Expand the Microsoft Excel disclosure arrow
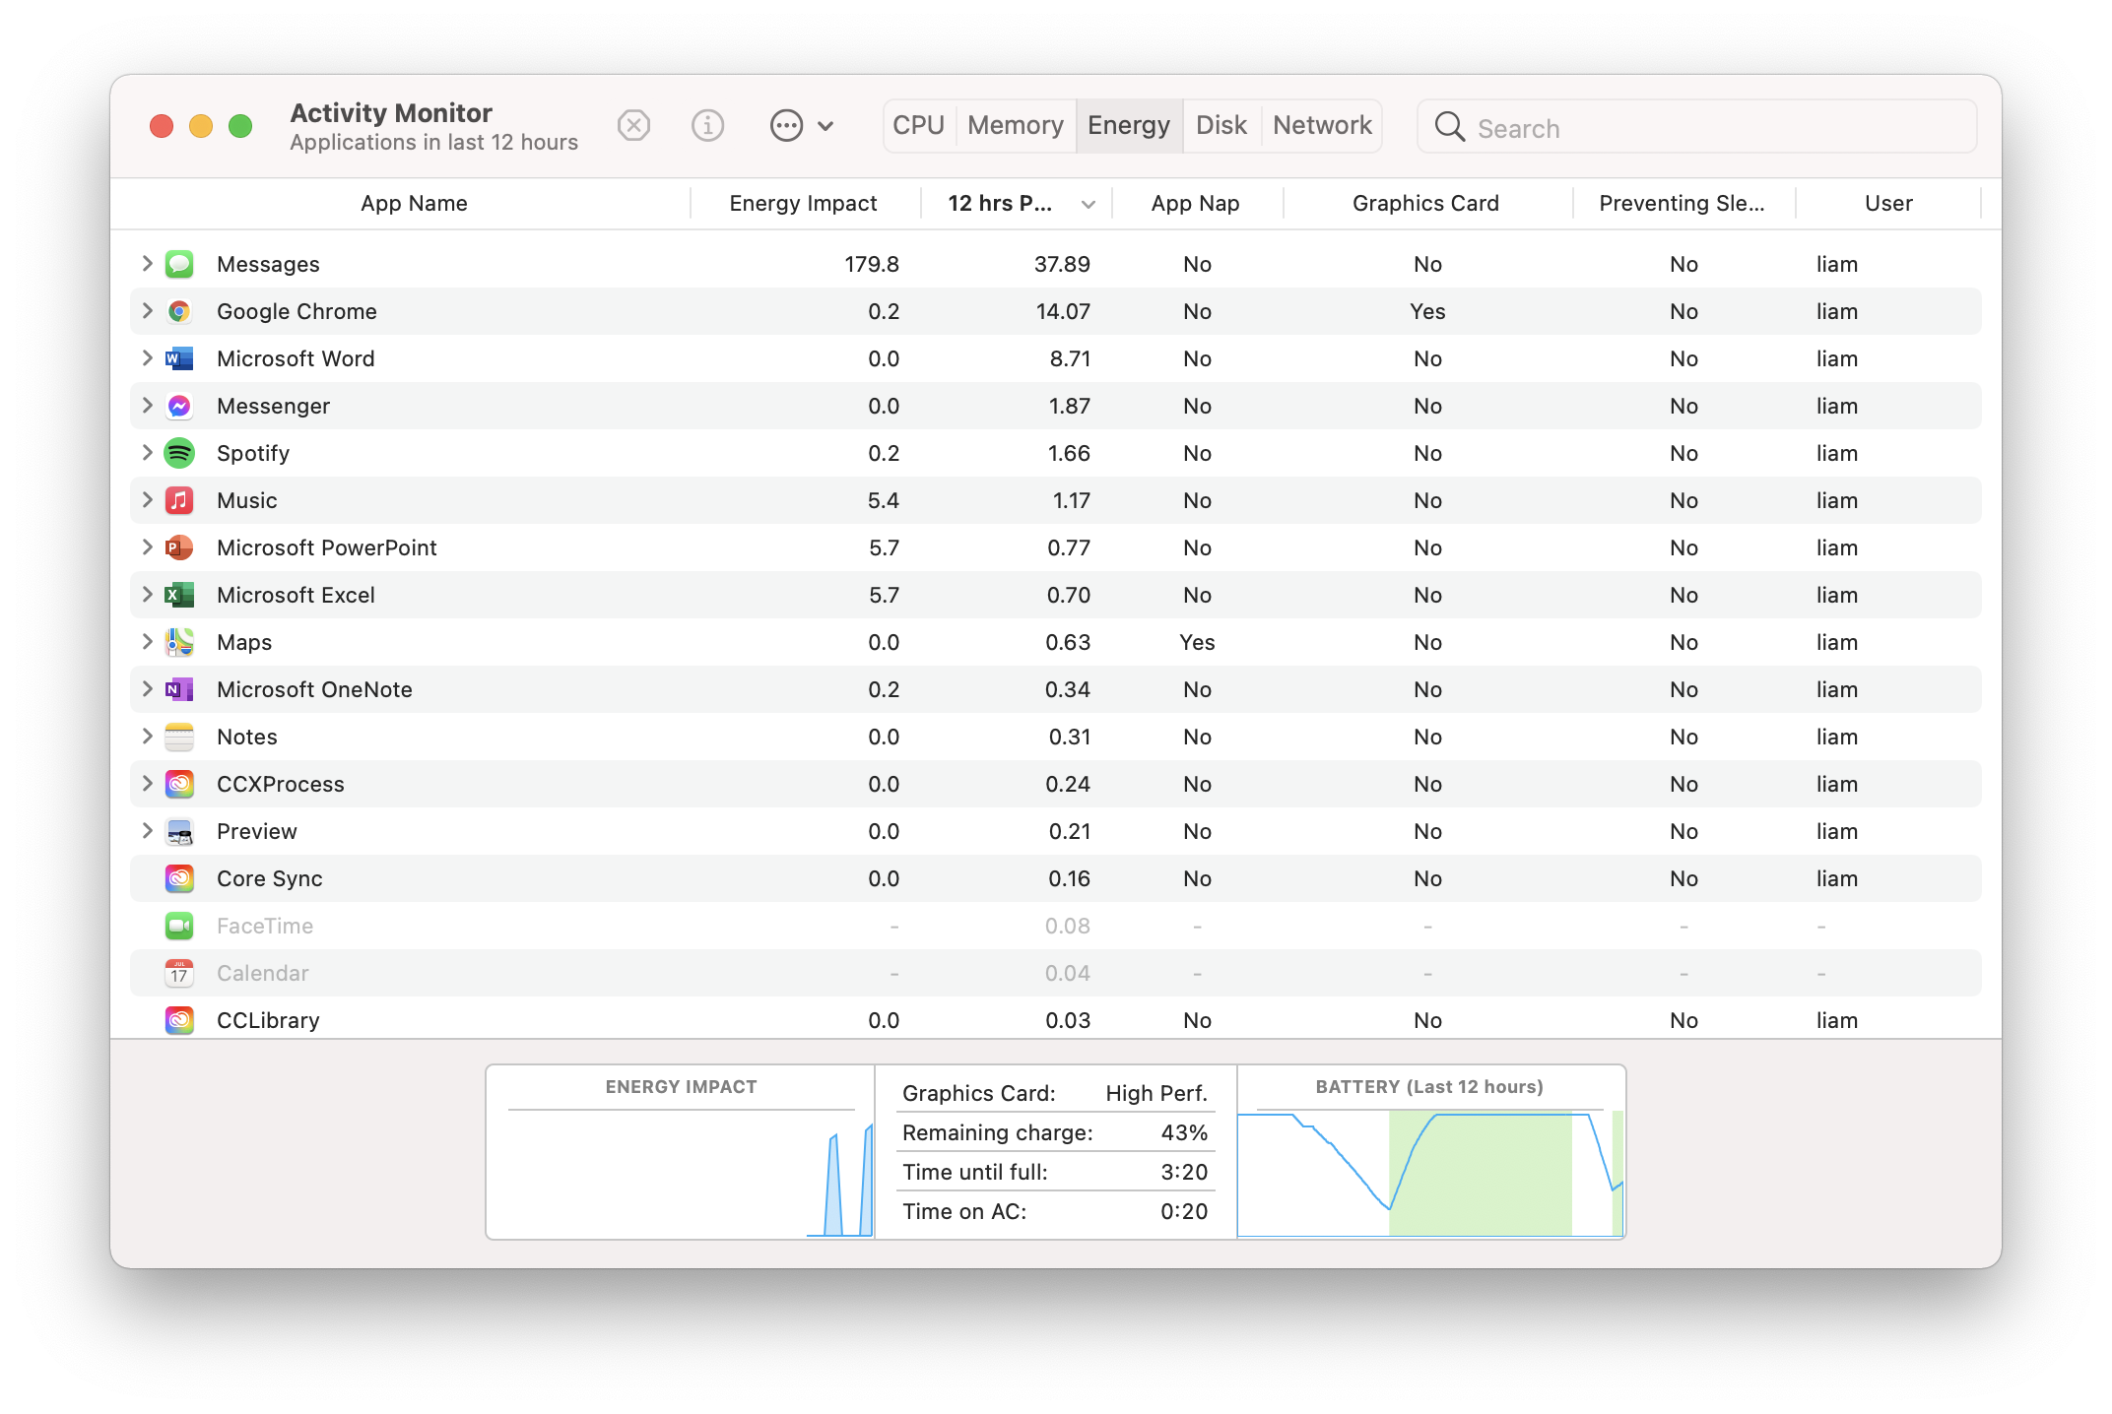Viewport: 2112px width, 1414px height. [147, 594]
